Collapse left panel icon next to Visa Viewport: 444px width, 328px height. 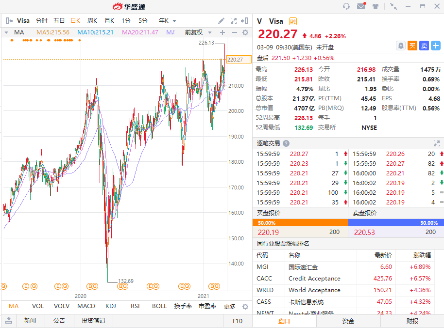(9, 21)
